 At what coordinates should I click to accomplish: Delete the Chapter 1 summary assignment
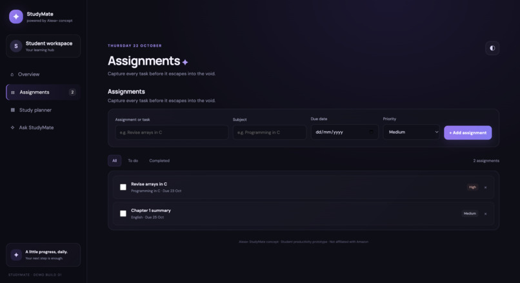(x=486, y=214)
